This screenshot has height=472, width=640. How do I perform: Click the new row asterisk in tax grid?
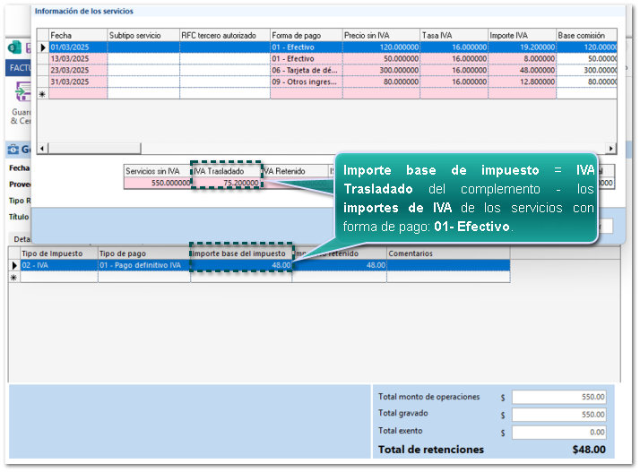(13, 278)
